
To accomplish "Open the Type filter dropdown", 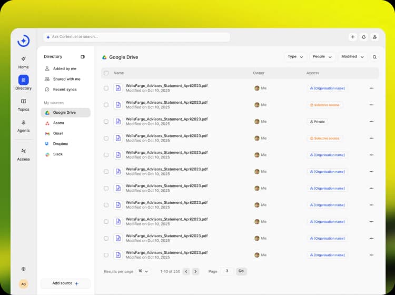I will coord(295,57).
